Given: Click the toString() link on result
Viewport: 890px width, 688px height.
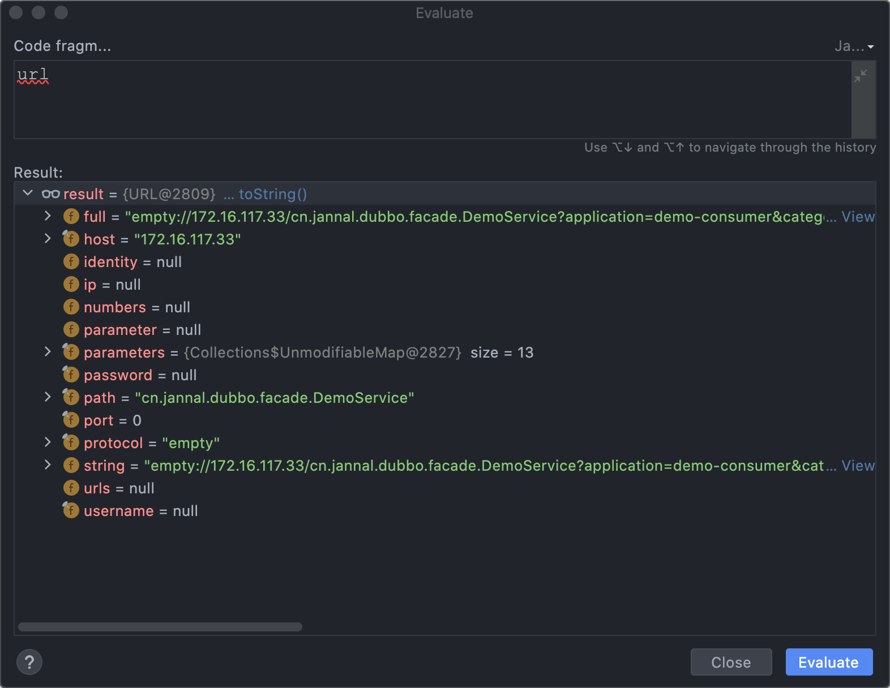Looking at the screenshot, I should pyautogui.click(x=273, y=194).
